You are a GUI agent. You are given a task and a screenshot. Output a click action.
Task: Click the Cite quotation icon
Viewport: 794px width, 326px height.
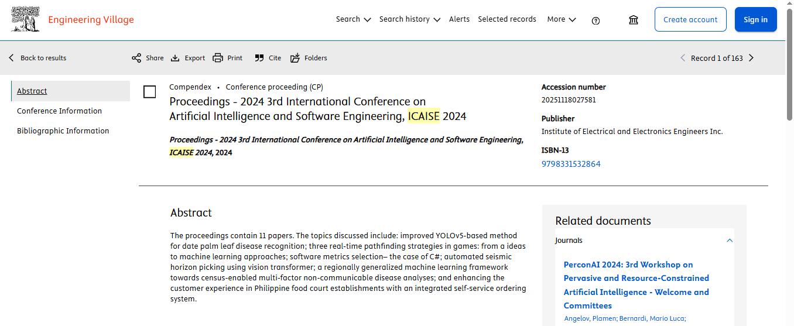pyautogui.click(x=259, y=58)
